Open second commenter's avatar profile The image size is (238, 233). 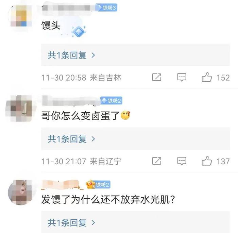(x=20, y=108)
